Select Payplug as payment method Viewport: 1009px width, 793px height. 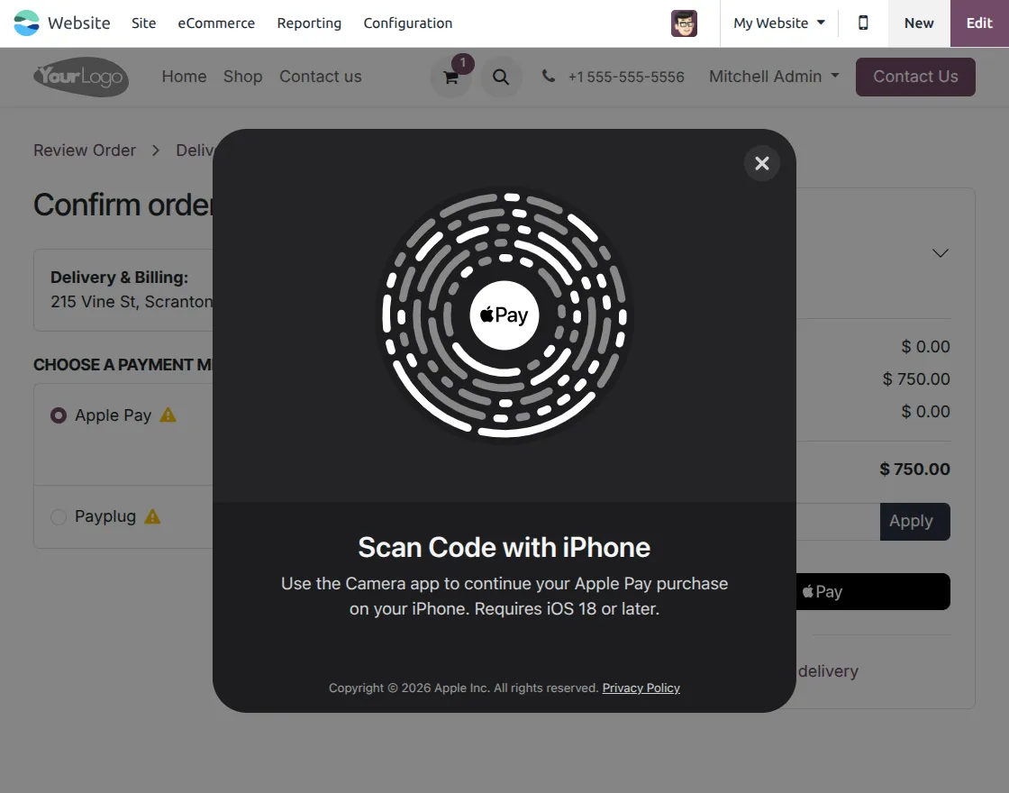coord(57,516)
